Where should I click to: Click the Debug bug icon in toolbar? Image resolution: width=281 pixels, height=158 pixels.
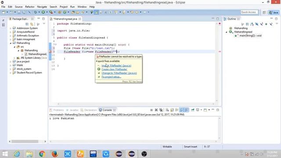point(36,12)
